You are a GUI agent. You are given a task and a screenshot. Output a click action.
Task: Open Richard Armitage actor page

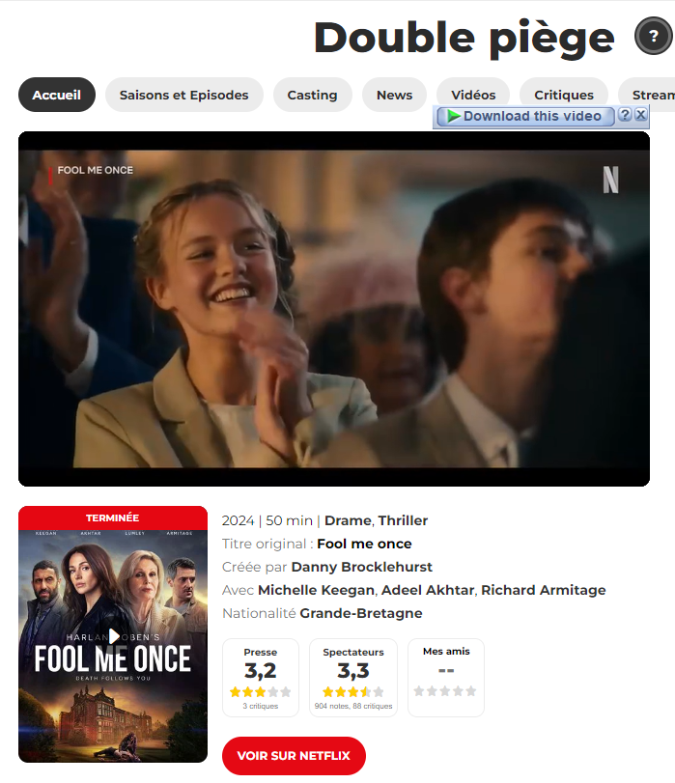click(543, 590)
